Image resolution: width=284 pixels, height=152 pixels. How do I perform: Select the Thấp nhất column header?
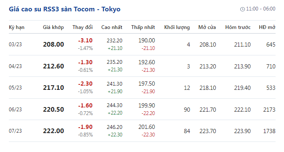[x=143, y=27]
